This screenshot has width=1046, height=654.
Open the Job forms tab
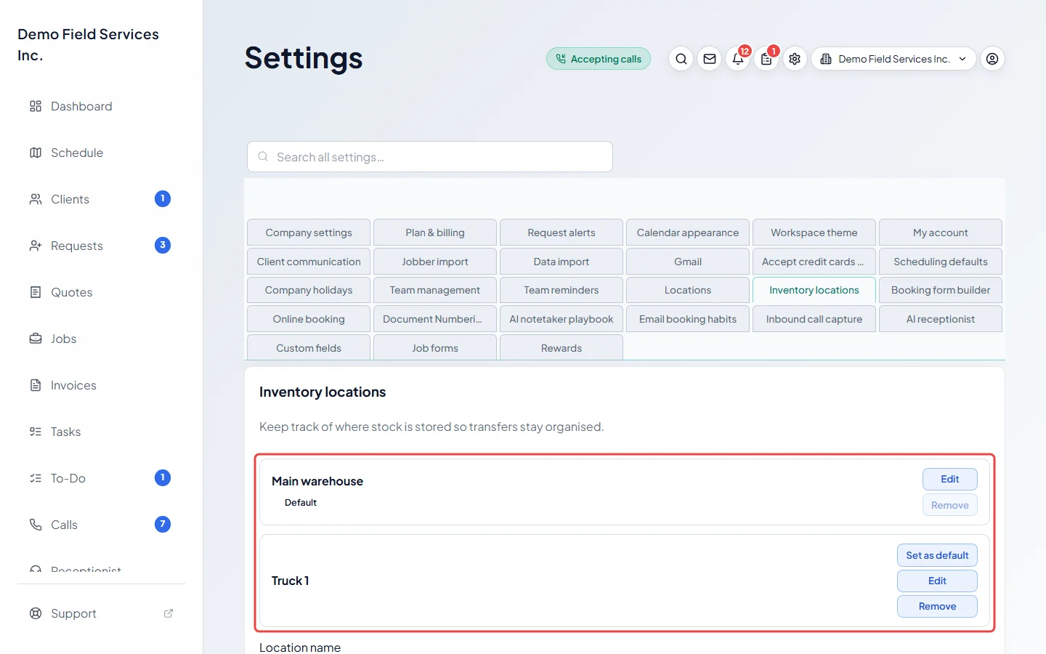(435, 348)
